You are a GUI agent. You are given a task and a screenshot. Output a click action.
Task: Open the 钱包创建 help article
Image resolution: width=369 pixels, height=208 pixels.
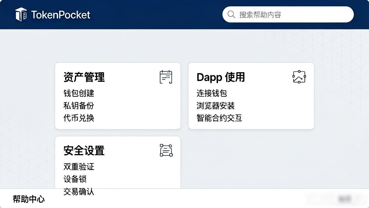[79, 93]
